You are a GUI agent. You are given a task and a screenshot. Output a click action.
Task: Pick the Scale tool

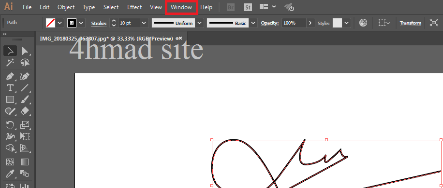(x=25, y=125)
